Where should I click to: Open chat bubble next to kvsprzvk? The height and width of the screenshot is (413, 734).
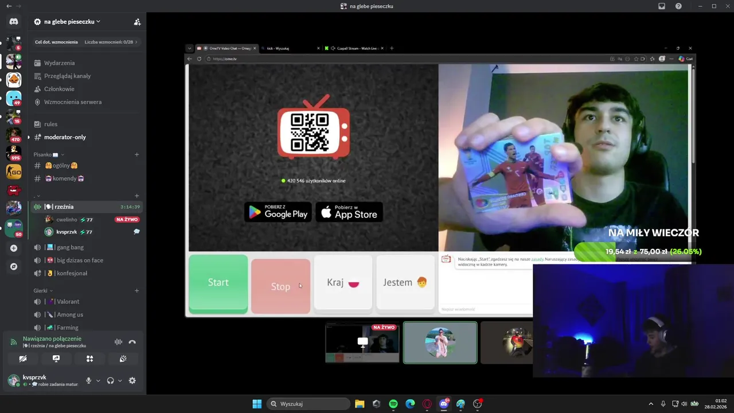136,232
